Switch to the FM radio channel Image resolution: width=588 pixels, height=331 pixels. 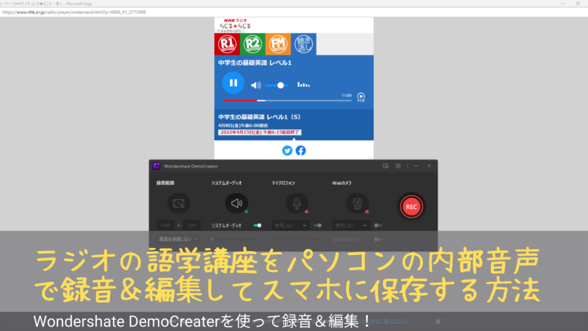[x=278, y=44]
